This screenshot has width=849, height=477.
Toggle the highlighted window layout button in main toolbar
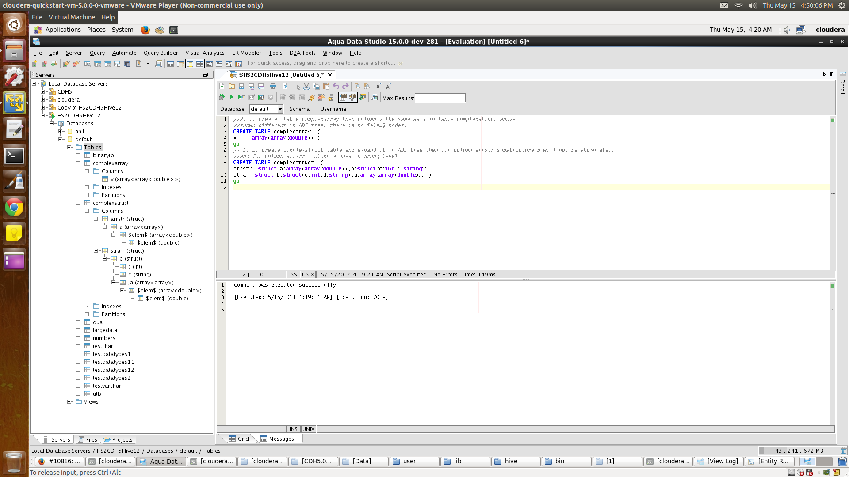coord(190,64)
